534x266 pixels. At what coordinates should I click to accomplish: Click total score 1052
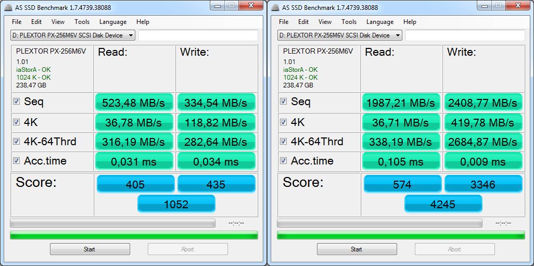176,204
